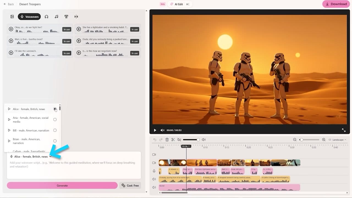Screen dimensions: 352x198
Task: Split clip with the scissors tool
Action: coord(173,140)
